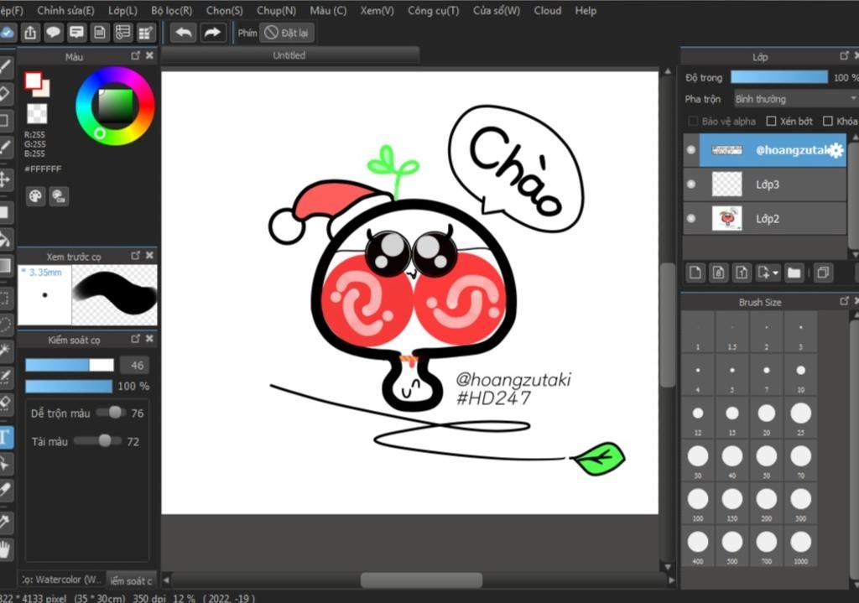Open the Cloud menu

click(547, 10)
